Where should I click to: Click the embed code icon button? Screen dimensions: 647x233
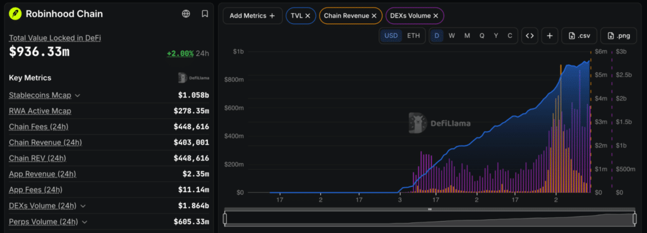pos(529,36)
